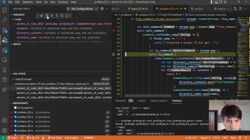Click the editor horizontal scrollbar
250x140 pixels.
tap(148, 96)
